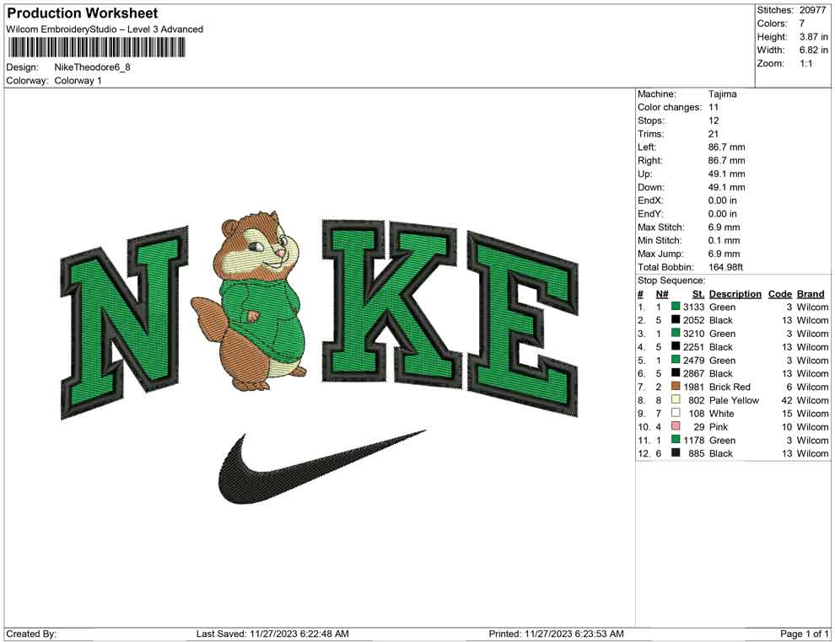This screenshot has width=835, height=642.
Task: Click the 'Production Worksheet' title
Action: click(x=83, y=13)
